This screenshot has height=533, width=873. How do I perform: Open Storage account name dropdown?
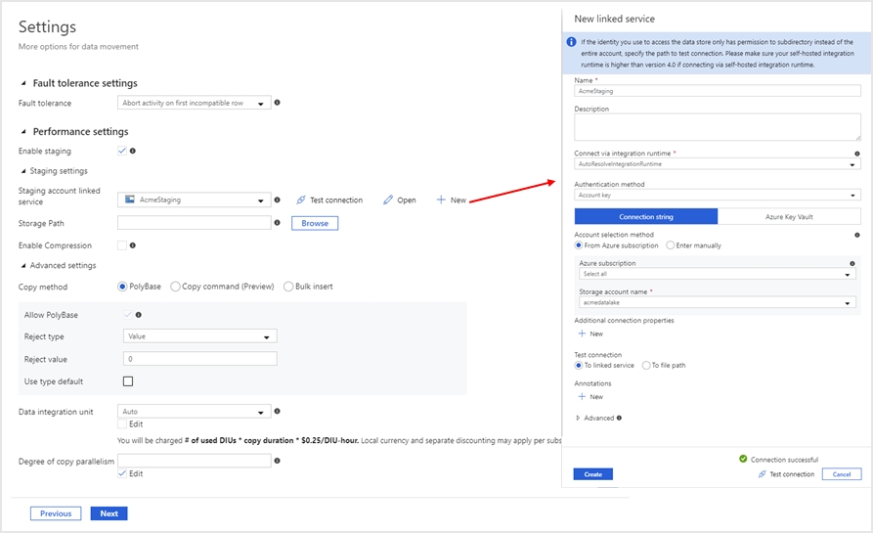[718, 302]
